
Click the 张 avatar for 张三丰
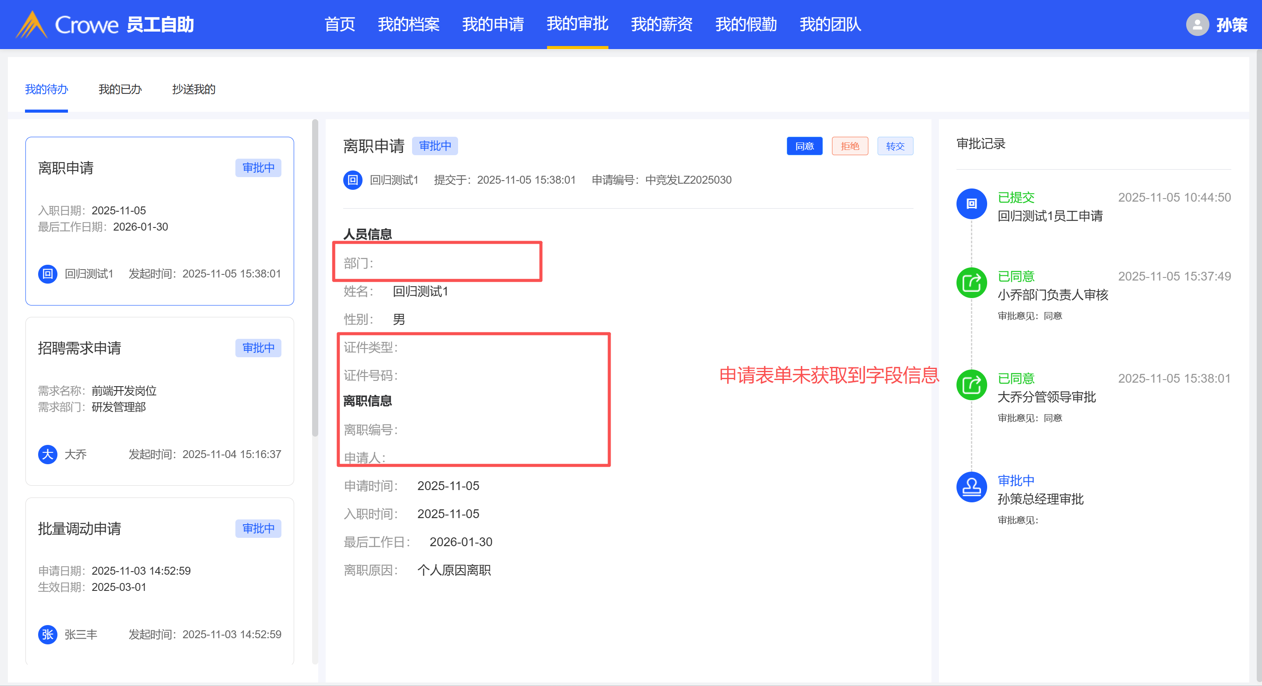click(47, 635)
